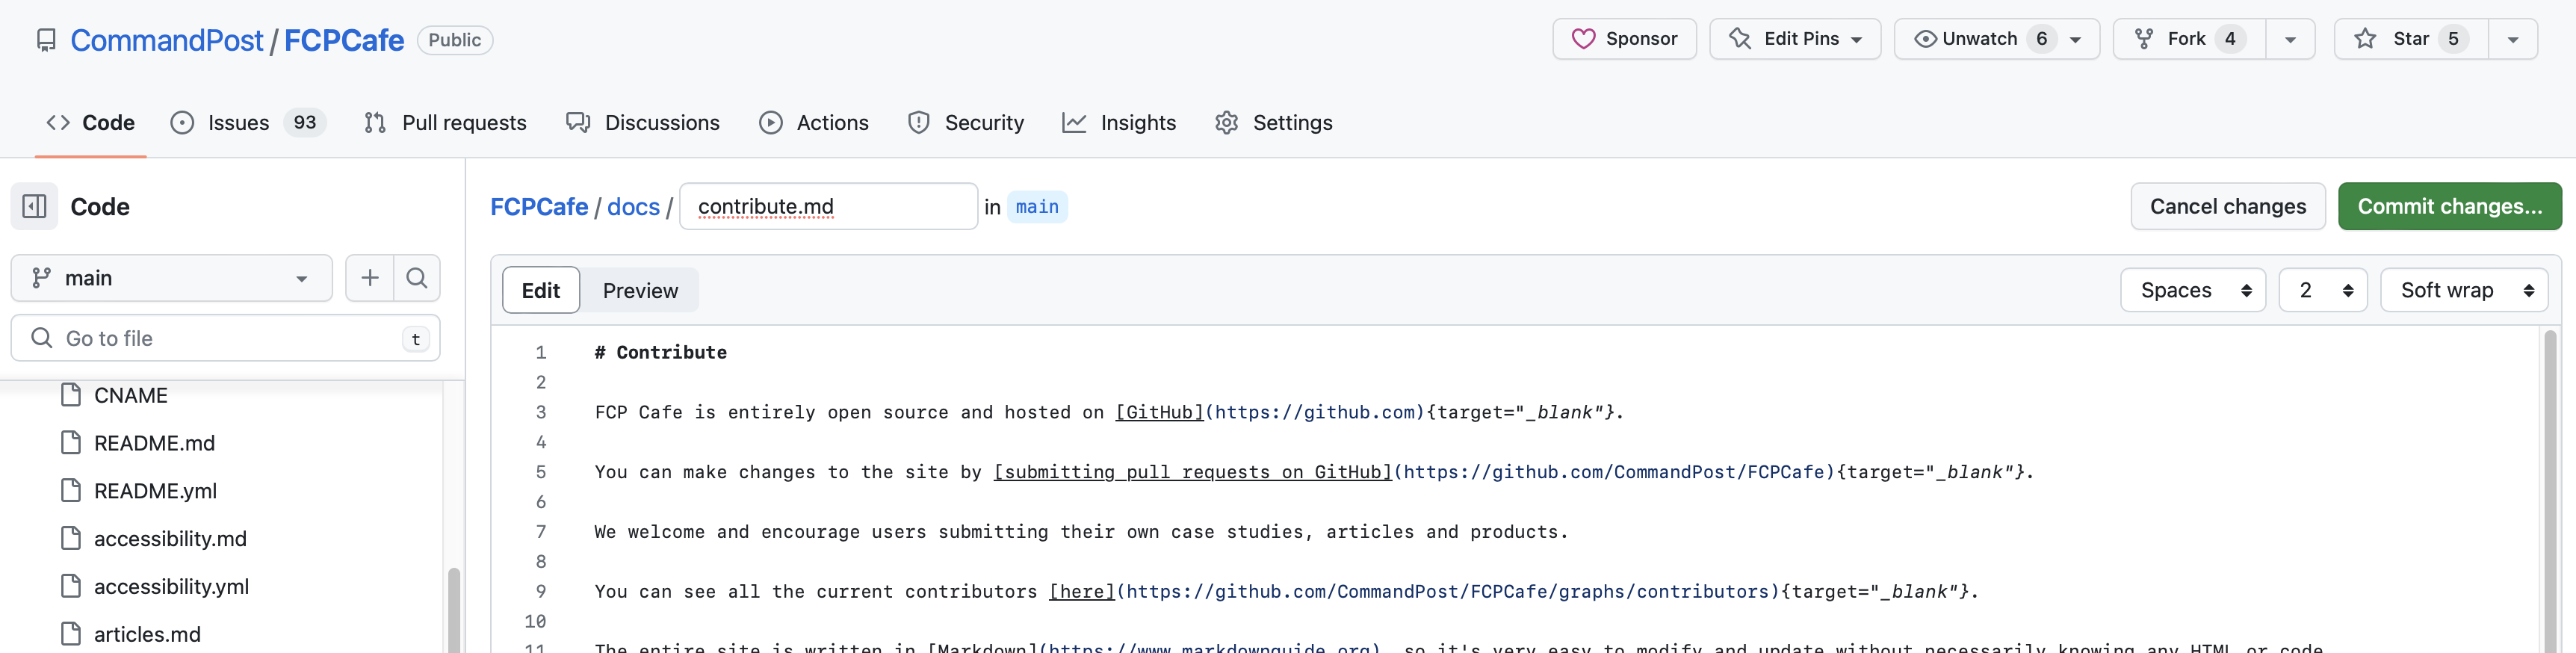Open the Spaces indent mode dropdown

point(2192,291)
